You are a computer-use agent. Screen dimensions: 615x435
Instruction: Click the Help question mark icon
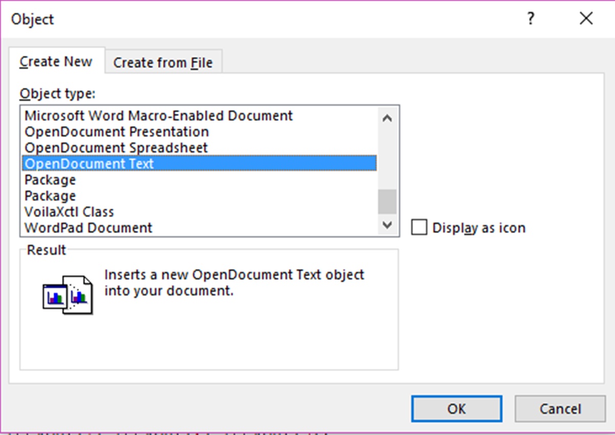click(531, 18)
